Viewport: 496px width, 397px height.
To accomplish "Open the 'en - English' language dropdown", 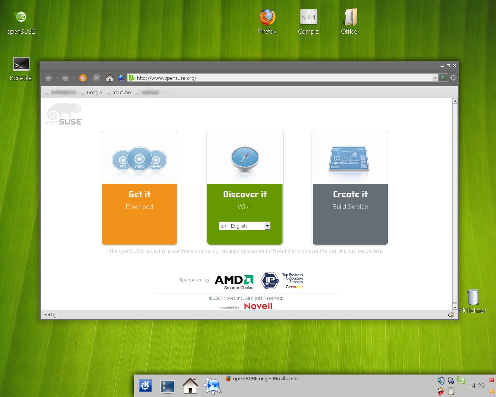I will pyautogui.click(x=245, y=226).
